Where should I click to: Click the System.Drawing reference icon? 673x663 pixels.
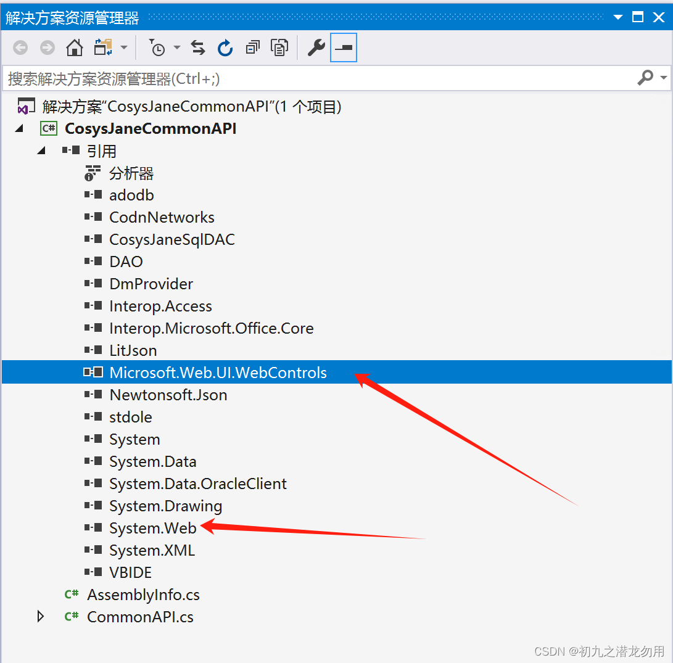pos(93,505)
